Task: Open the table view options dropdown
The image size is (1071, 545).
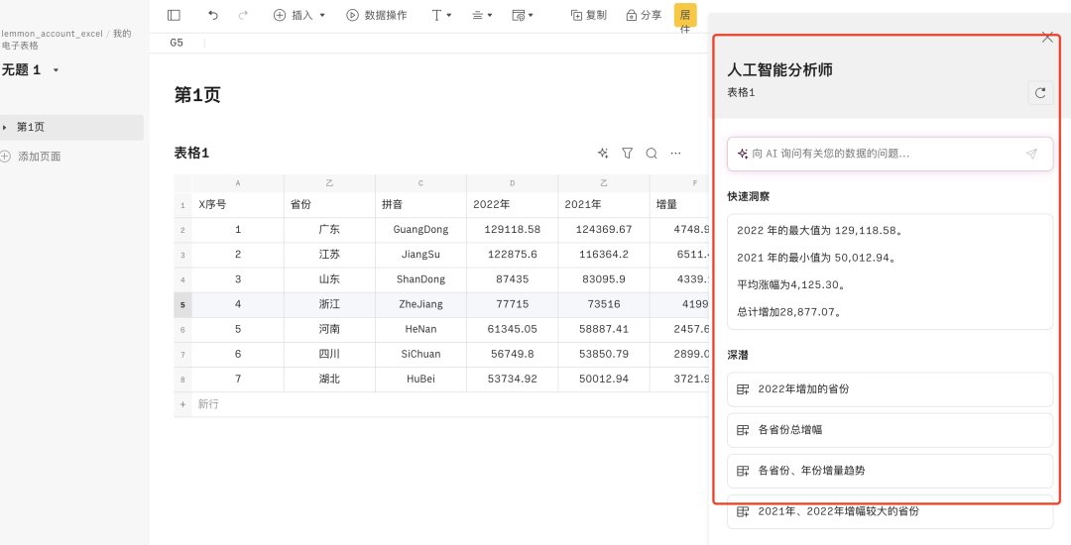Action: [x=523, y=15]
